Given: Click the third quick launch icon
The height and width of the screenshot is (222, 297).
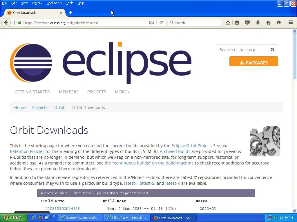Looking at the screenshot, I should 47,218.
